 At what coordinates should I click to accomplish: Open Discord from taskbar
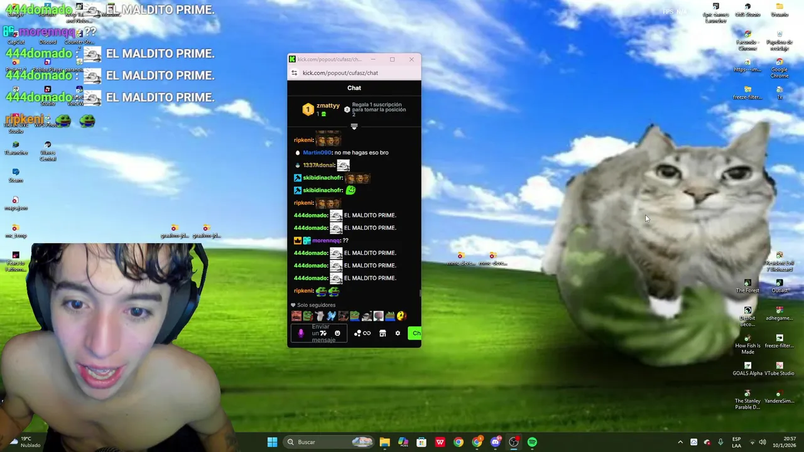point(496,442)
